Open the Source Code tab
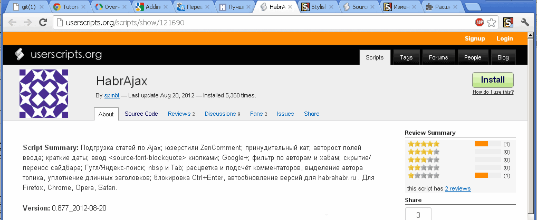 point(141,114)
